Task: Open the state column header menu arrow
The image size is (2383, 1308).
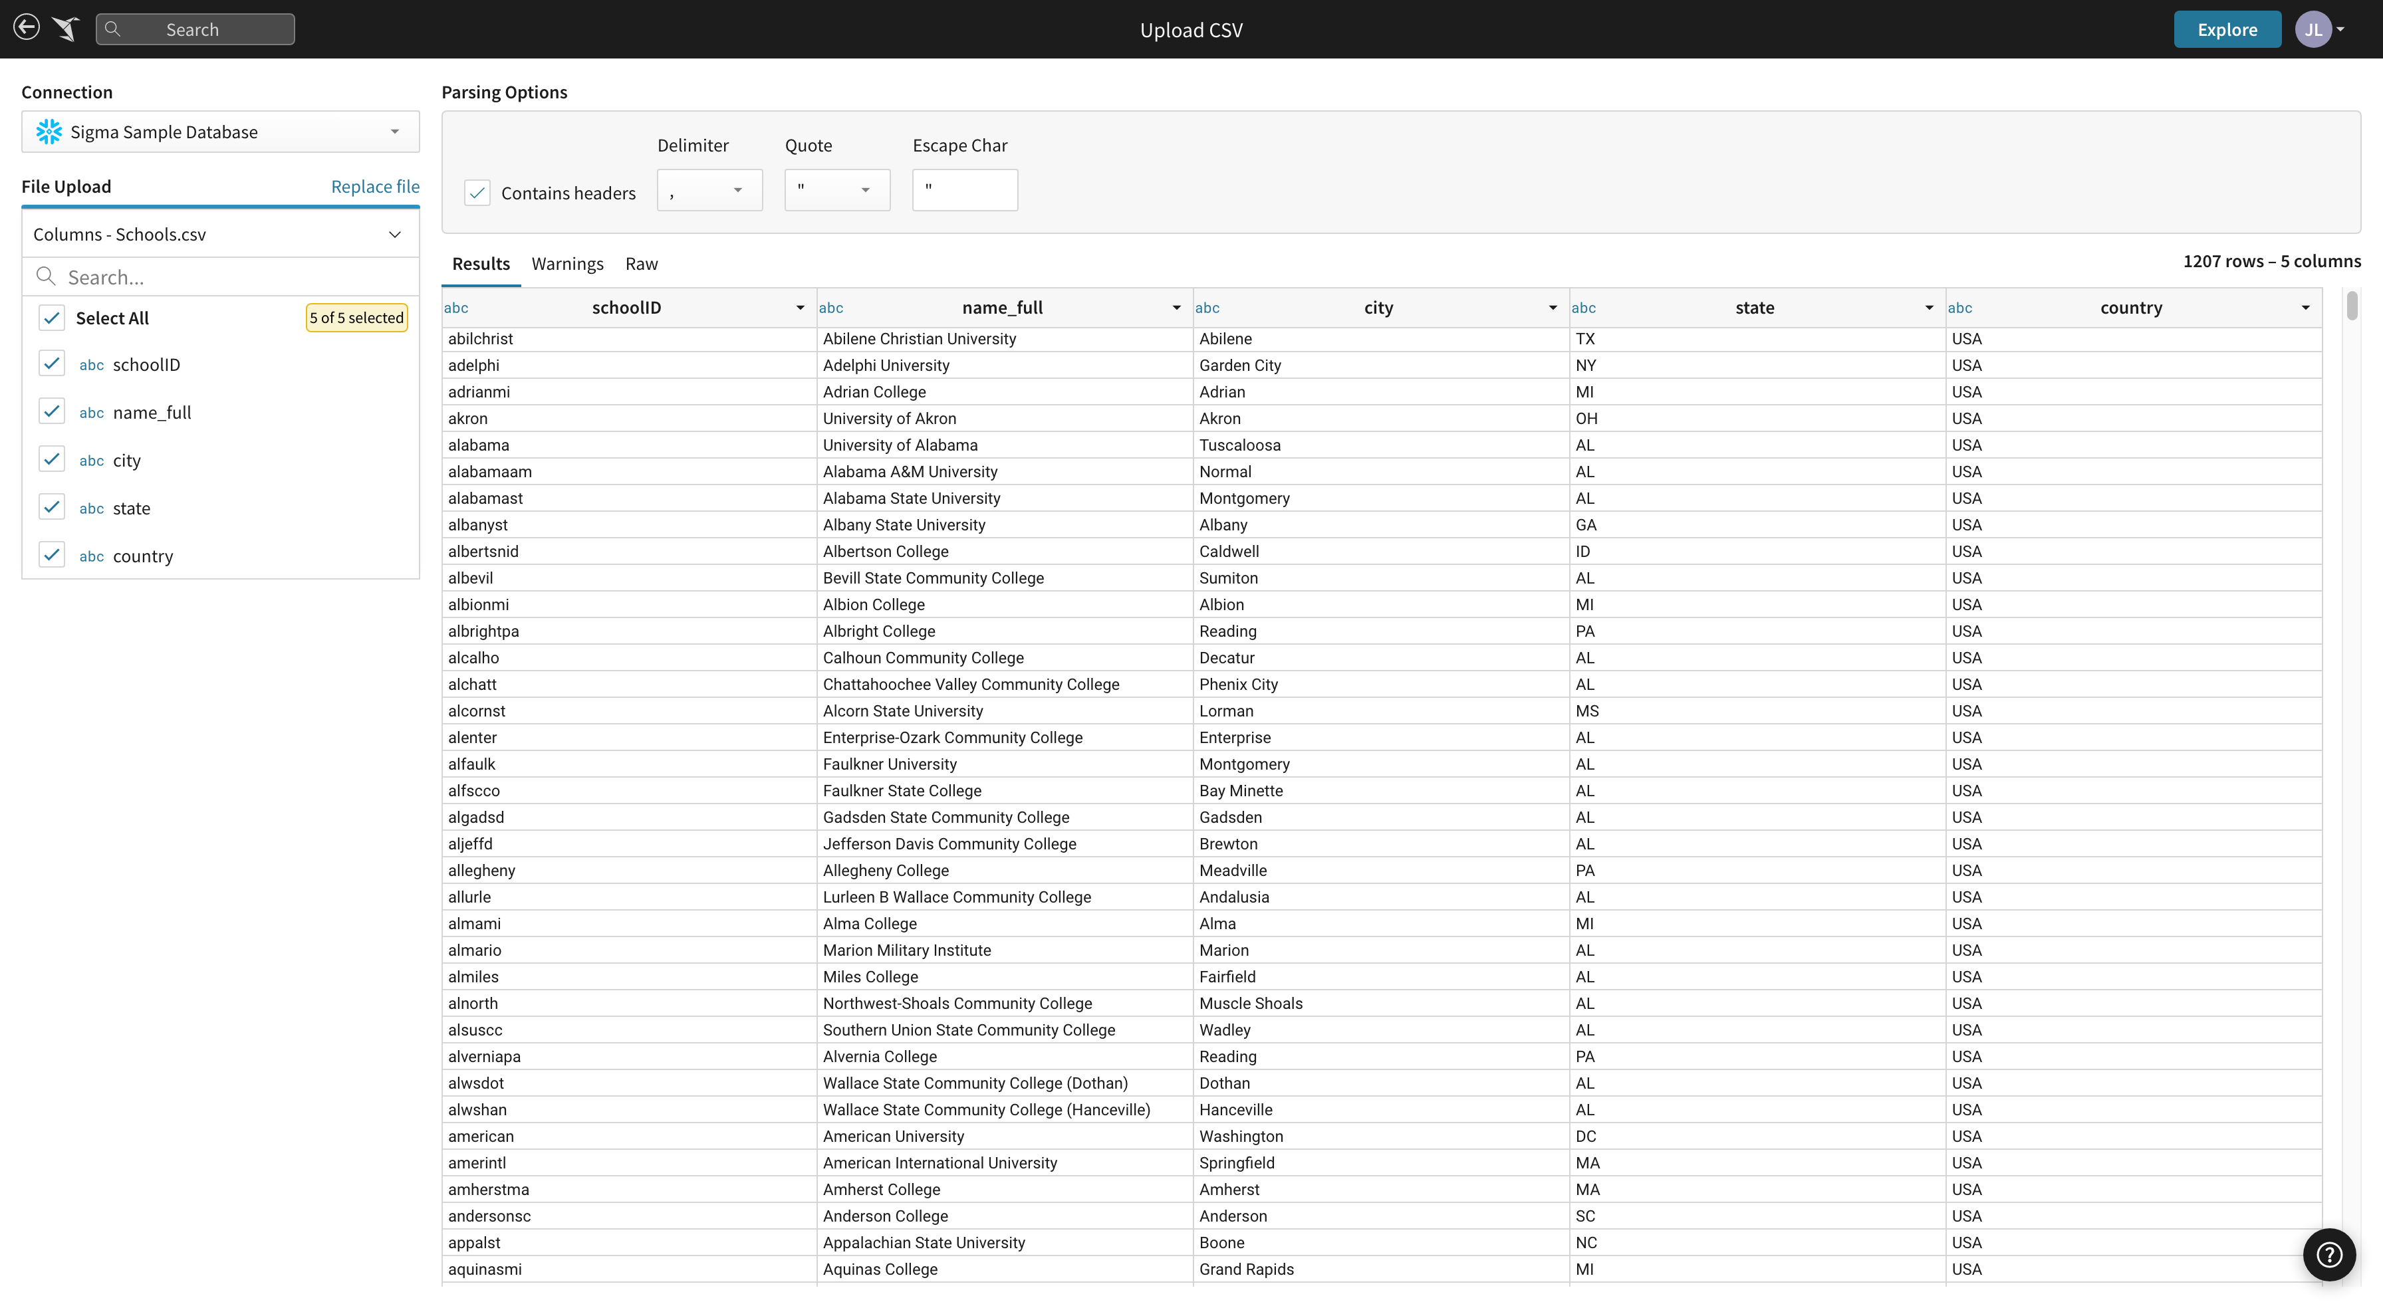Action: [x=1930, y=308]
